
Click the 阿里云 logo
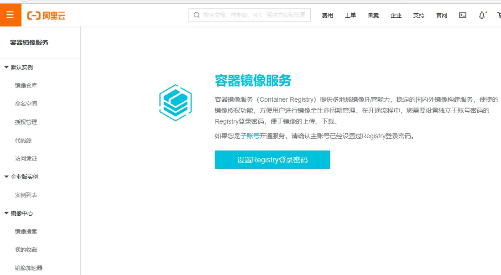pyautogui.click(x=47, y=16)
